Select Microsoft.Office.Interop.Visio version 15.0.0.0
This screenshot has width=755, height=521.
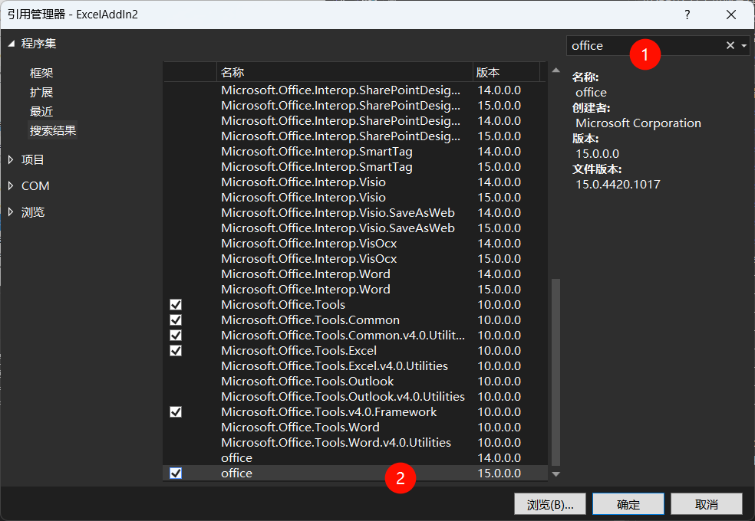[x=355, y=198]
